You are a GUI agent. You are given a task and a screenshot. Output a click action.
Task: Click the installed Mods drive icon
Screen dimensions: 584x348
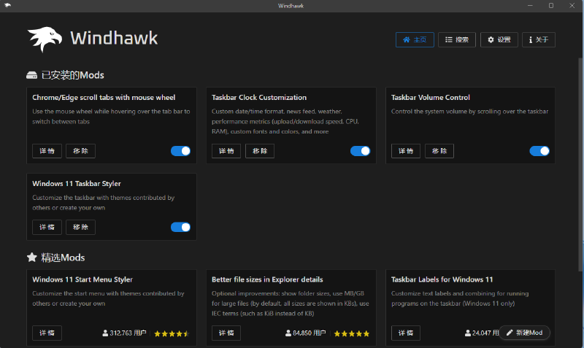pyautogui.click(x=31, y=75)
